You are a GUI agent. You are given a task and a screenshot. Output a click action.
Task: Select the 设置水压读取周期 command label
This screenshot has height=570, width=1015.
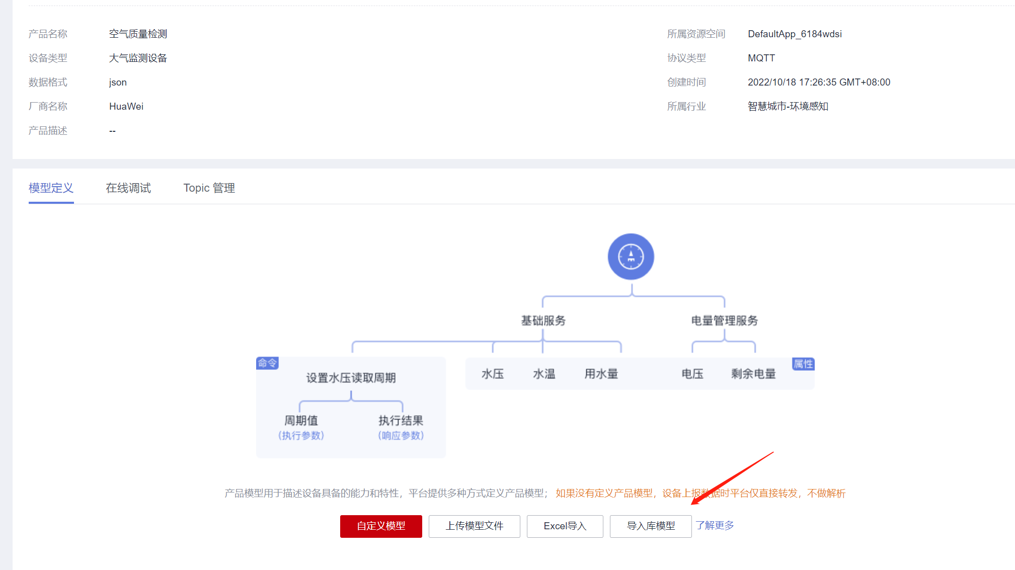pos(351,378)
